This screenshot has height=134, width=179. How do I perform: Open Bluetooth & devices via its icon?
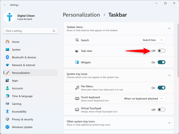pyautogui.click(x=7, y=57)
